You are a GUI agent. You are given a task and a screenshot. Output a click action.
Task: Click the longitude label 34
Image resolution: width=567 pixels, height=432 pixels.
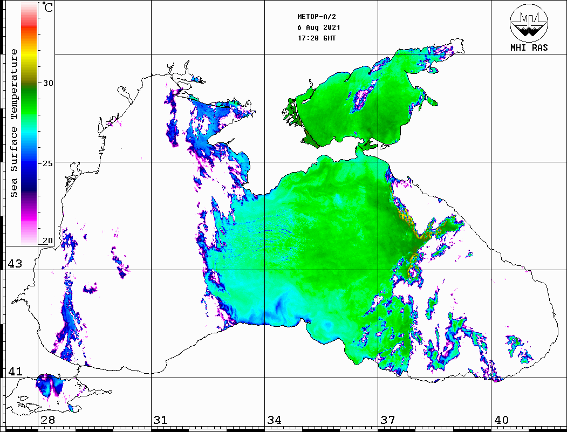click(274, 420)
